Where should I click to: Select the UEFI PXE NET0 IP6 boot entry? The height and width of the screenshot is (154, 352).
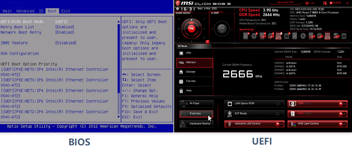(55, 82)
